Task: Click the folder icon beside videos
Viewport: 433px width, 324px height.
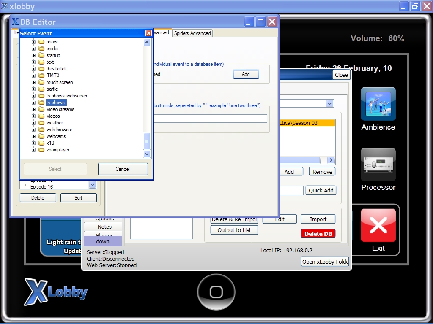Action: [41, 116]
